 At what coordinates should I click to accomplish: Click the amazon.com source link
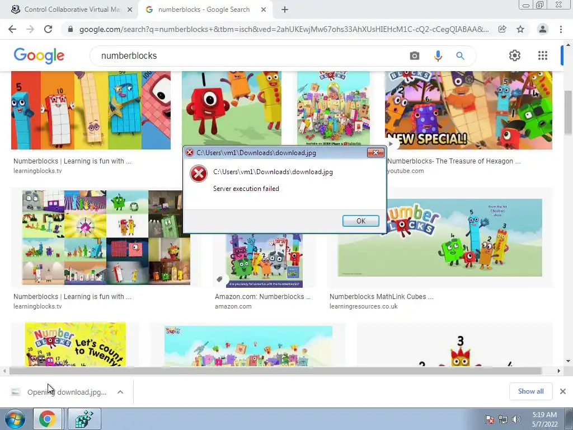click(x=233, y=306)
